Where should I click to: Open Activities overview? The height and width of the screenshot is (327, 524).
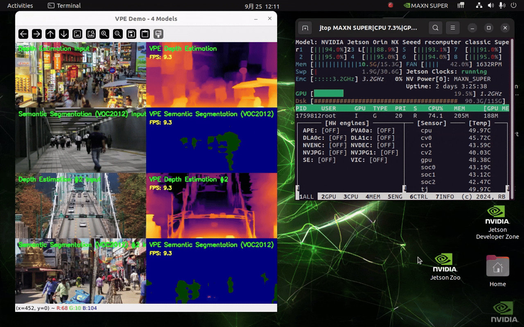(x=20, y=6)
